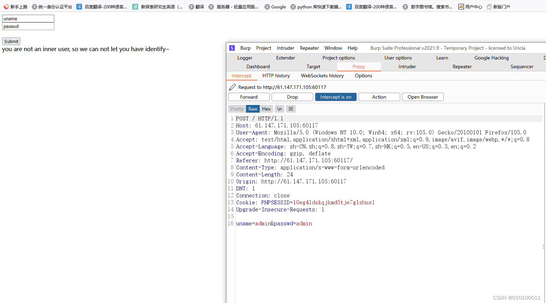Click the Forward button
Image resolution: width=546 pixels, height=303 pixels.
coord(249,97)
